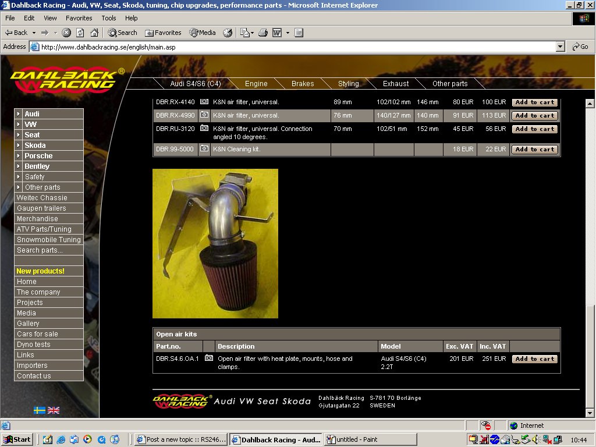The width and height of the screenshot is (596, 447).
Task: Add the open air kit to cart
Action: pos(535,359)
